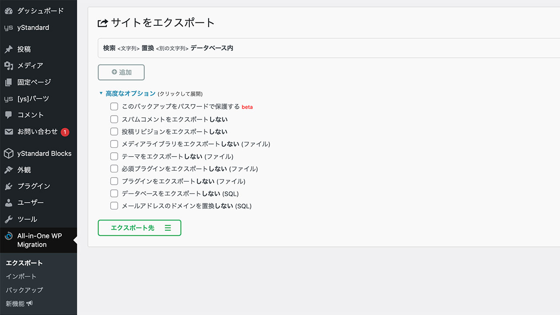This screenshot has height=315, width=560.
Task: Check password-protect this backup option
Action: (x=114, y=106)
